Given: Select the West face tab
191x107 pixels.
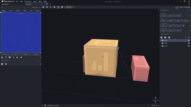Looking at the screenshot, I should tap(25, 11).
